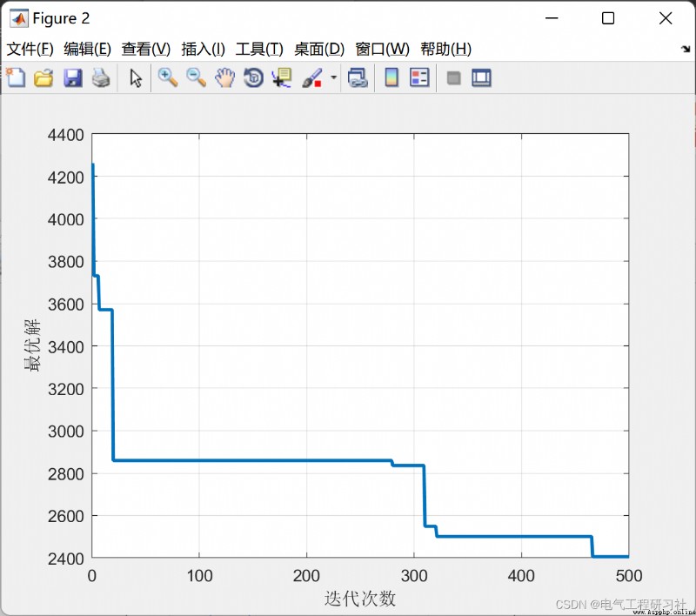
Task: Click the Figure 2 window title text
Action: (61, 18)
